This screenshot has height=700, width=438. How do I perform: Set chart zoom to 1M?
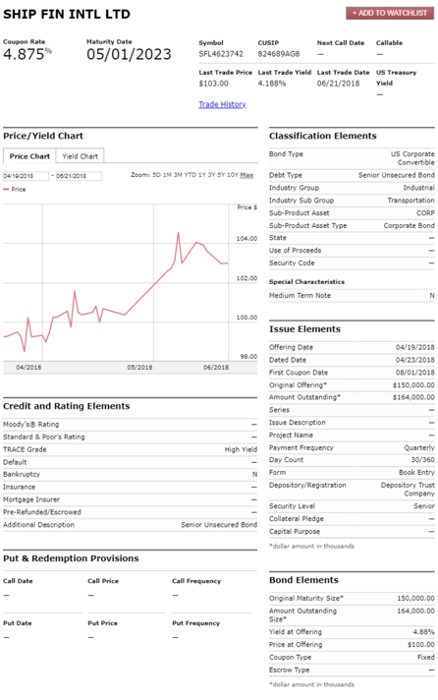pos(167,175)
